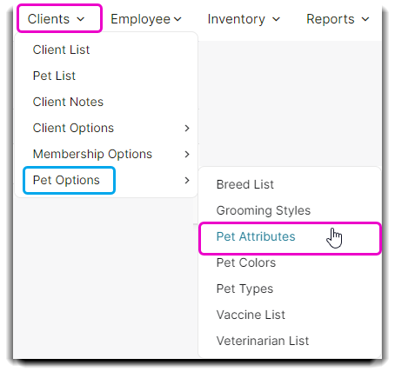Open the Reports menu

click(x=338, y=19)
